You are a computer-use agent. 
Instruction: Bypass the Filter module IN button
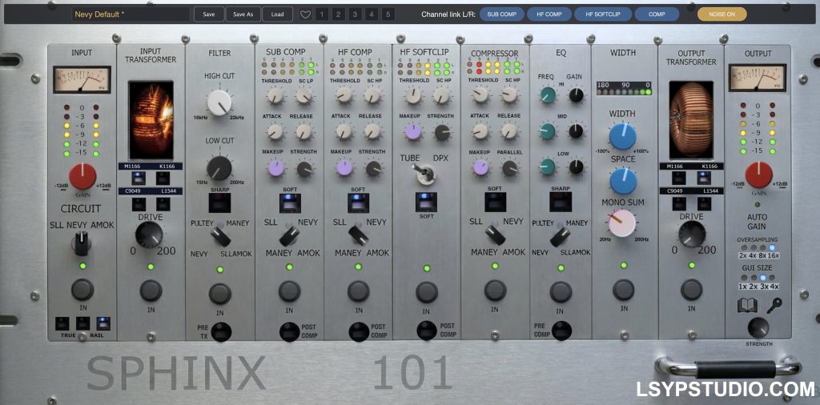coord(219,294)
